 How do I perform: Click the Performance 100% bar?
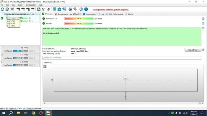click(x=79, y=19)
